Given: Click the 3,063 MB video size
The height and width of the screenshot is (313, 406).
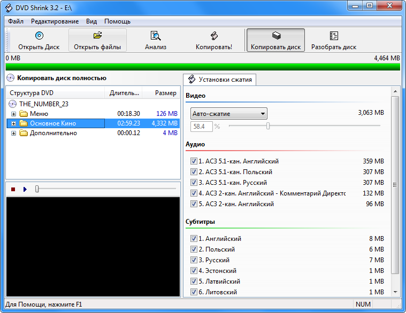Looking at the screenshot, I should point(371,113).
